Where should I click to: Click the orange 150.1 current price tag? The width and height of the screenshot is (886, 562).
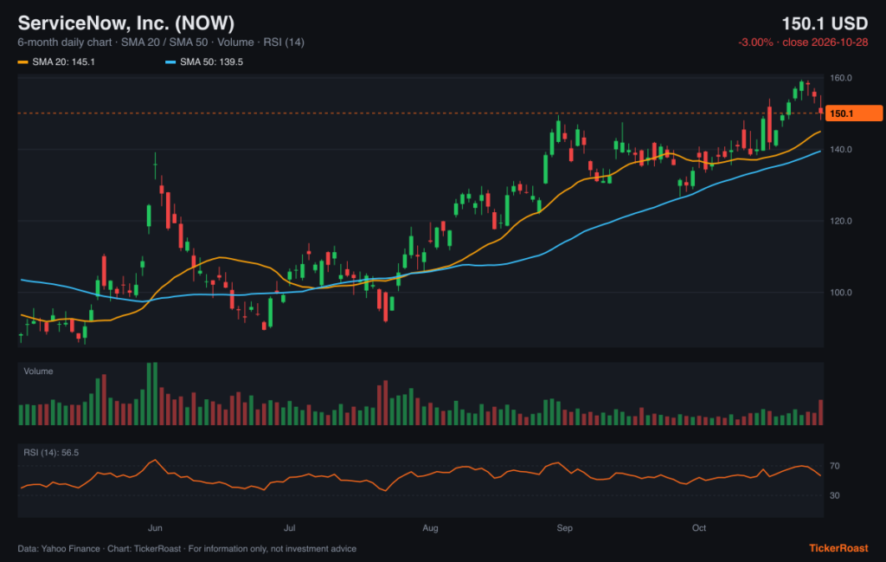[854, 113]
